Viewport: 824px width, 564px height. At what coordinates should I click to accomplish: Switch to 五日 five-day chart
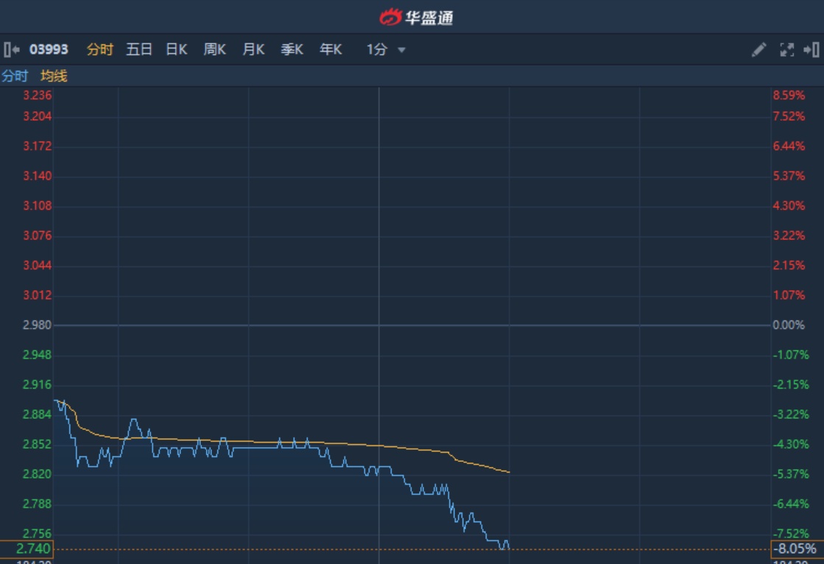pos(138,50)
